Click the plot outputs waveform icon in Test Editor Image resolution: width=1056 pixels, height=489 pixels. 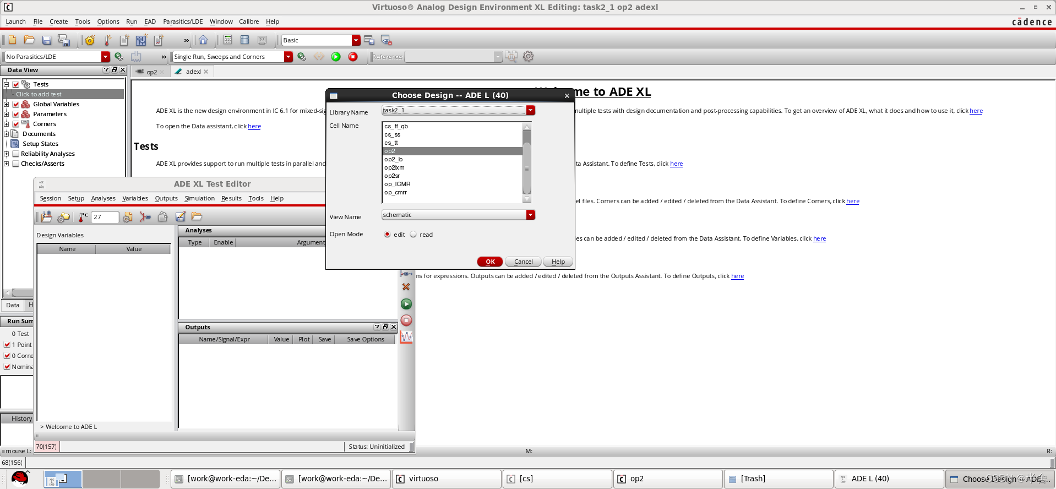406,336
